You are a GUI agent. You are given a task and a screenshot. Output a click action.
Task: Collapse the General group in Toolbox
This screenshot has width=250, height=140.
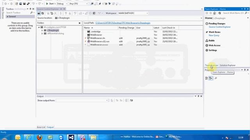click(7, 16)
